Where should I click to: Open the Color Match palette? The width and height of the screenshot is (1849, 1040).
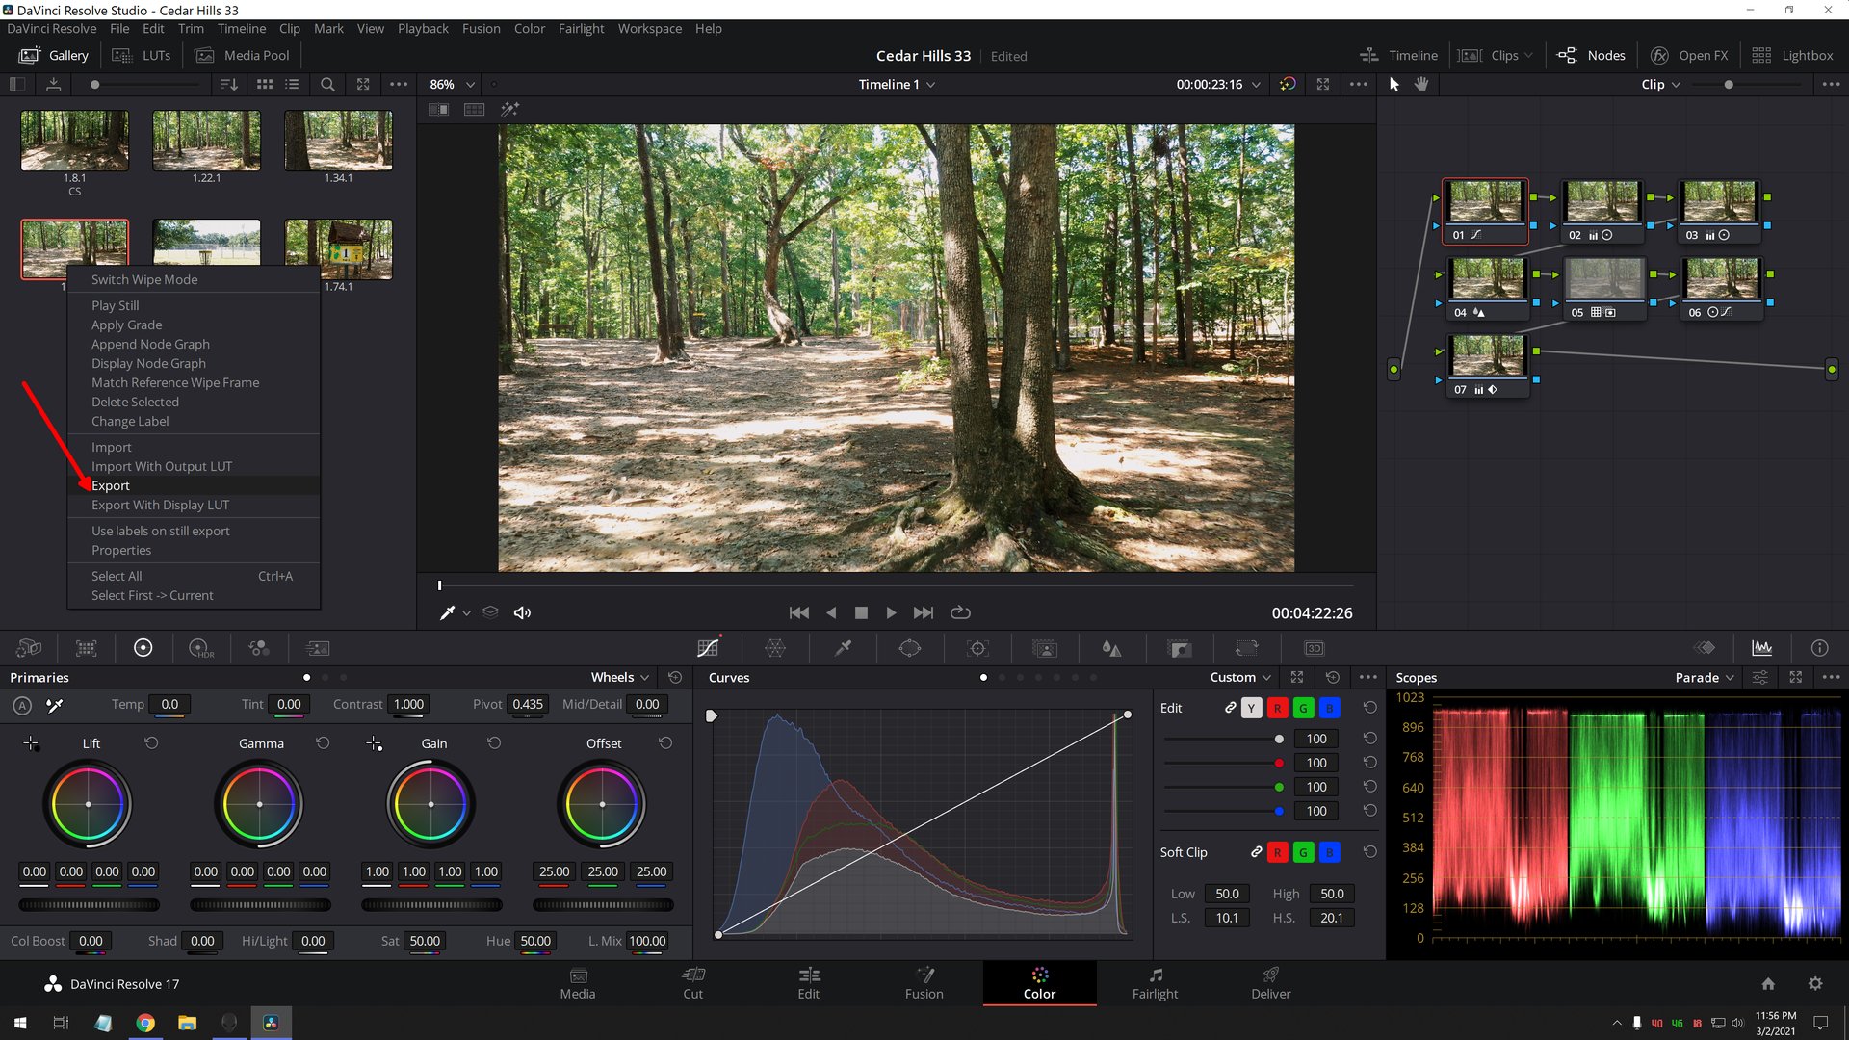[87, 648]
